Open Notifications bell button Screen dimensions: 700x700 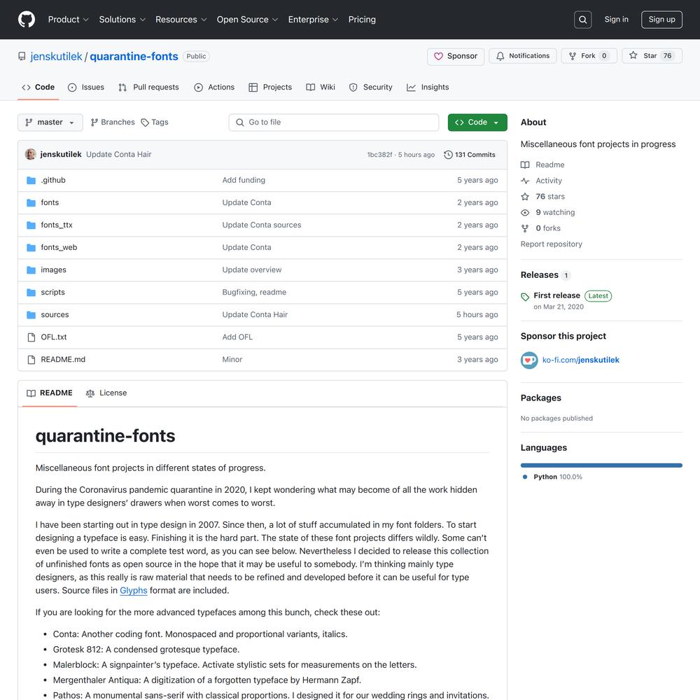pyautogui.click(x=522, y=56)
